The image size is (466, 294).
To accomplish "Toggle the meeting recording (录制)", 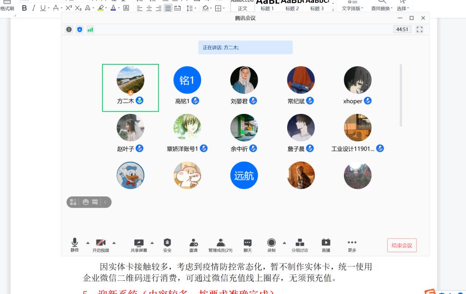I will point(271,245).
